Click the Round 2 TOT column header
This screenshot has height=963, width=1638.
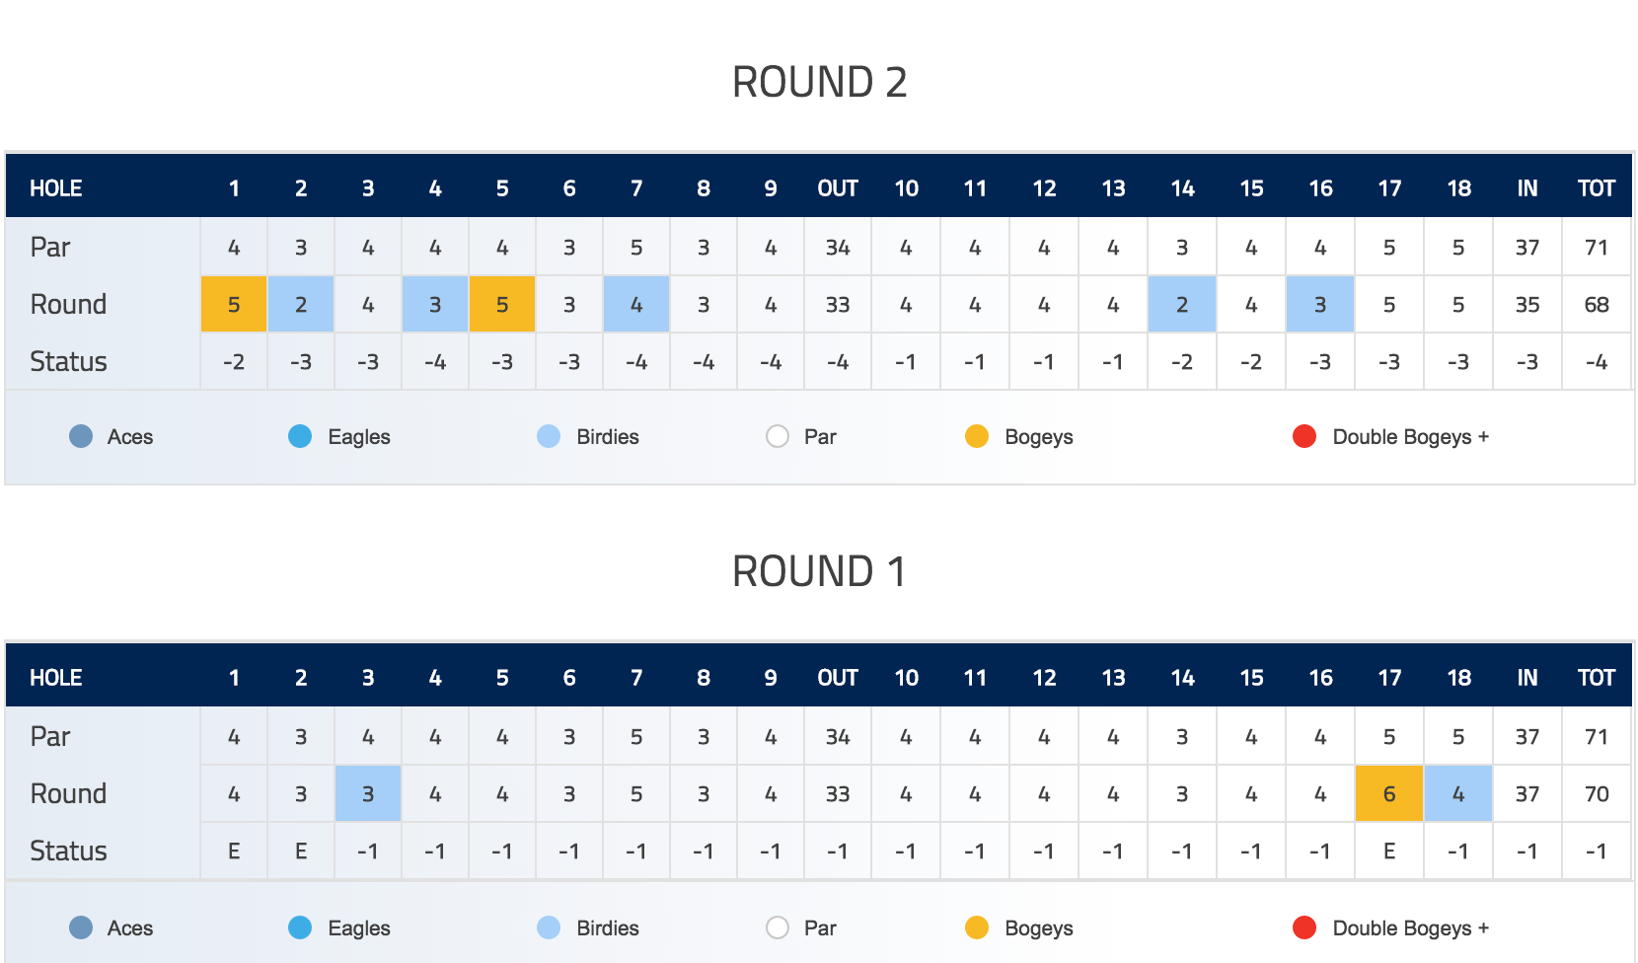(x=1597, y=188)
